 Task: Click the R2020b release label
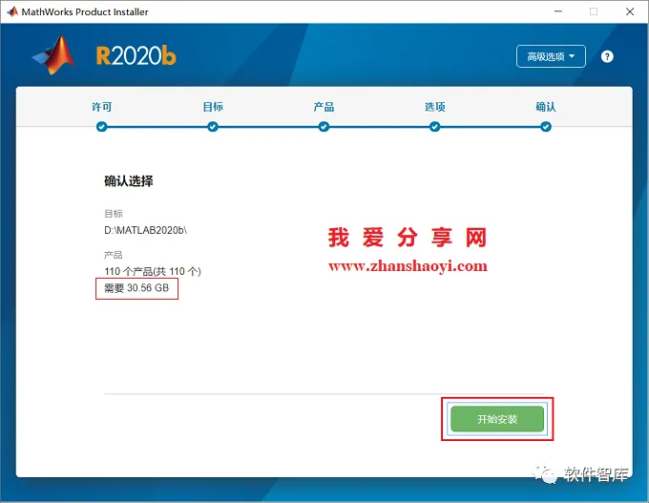[x=136, y=56]
